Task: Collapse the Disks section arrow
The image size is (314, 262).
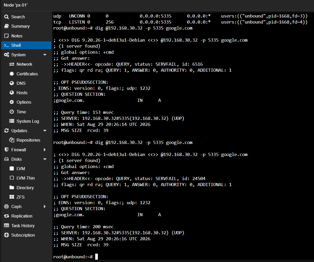Action: click(x=45, y=159)
